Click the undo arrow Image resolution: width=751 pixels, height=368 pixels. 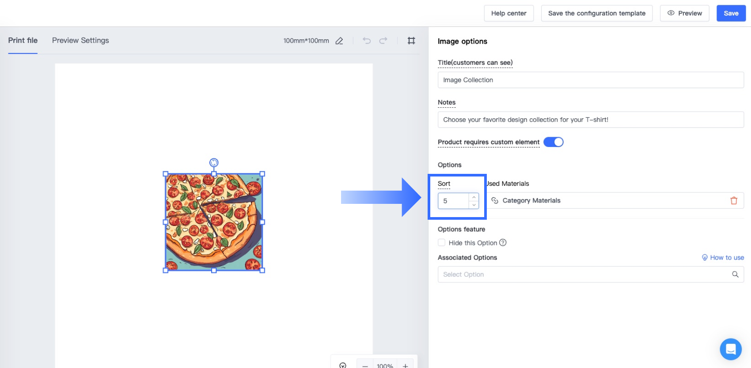click(367, 41)
